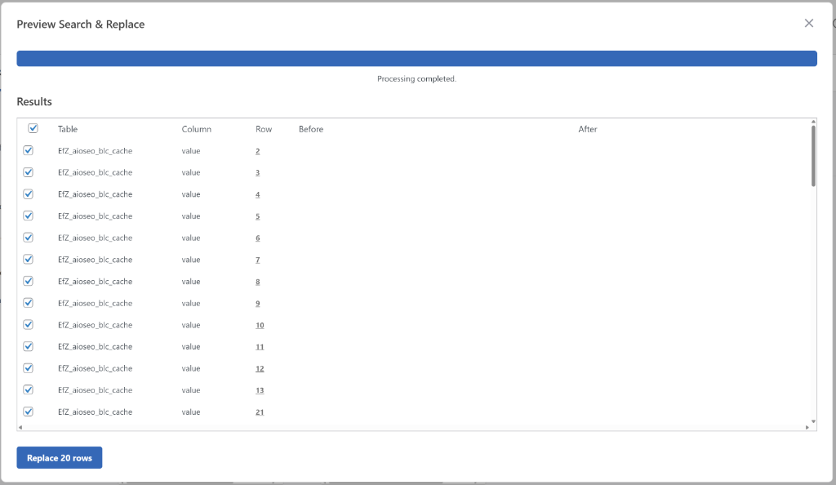
Task: Uncheck the checkbox for row 3
Action: (29, 172)
